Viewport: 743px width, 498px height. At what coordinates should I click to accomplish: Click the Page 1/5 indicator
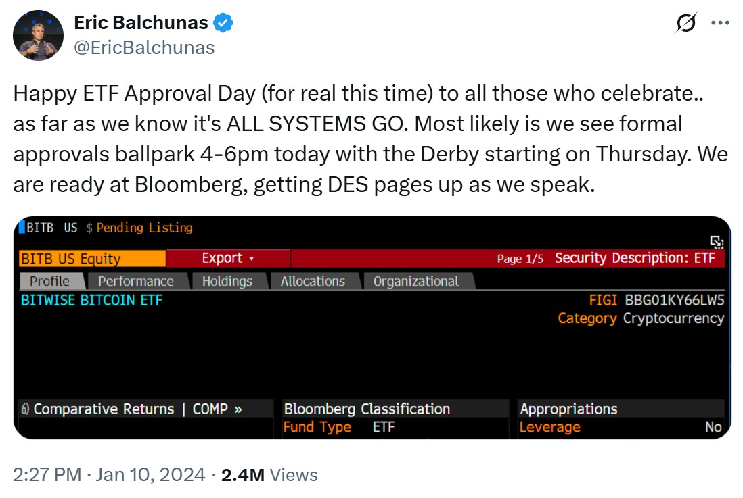point(520,259)
